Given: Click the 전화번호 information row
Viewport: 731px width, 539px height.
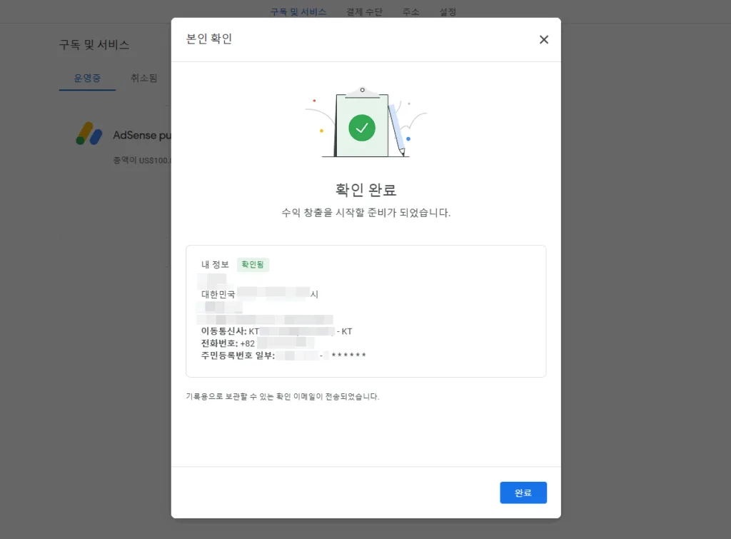Looking at the screenshot, I should coord(258,343).
